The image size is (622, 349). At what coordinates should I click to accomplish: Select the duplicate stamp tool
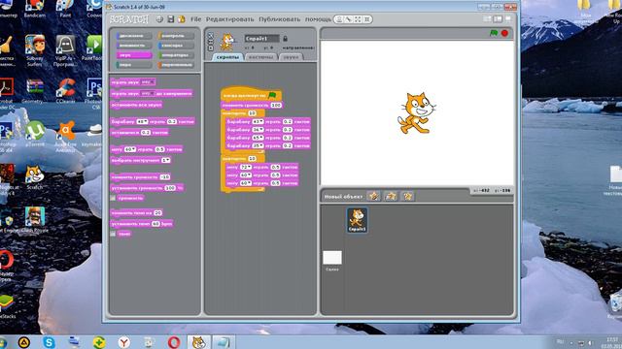[339, 19]
